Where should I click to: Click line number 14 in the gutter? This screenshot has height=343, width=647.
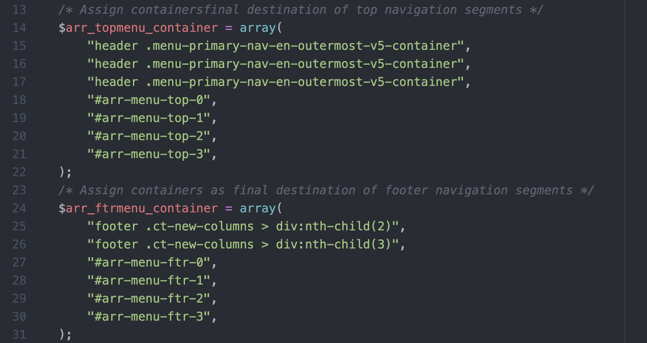pyautogui.click(x=19, y=28)
